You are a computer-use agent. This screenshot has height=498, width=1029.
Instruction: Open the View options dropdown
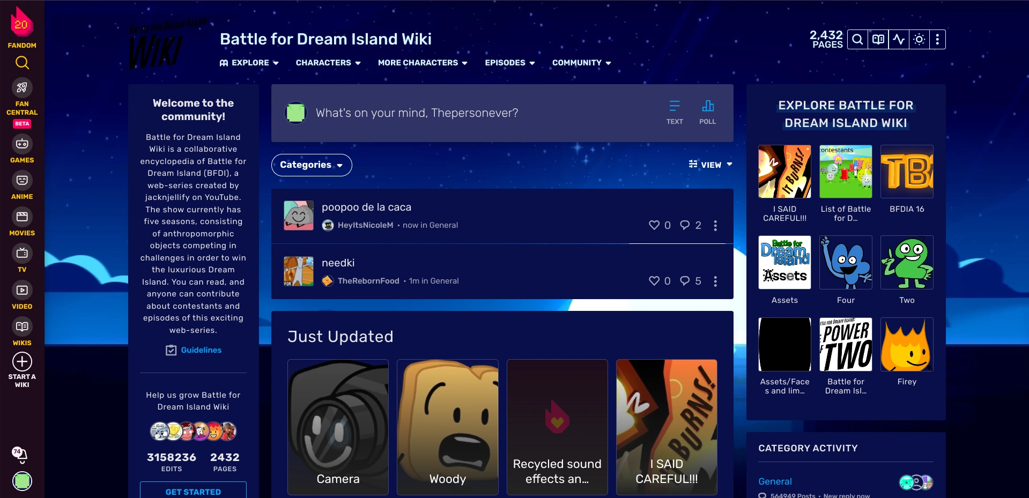pyautogui.click(x=710, y=165)
